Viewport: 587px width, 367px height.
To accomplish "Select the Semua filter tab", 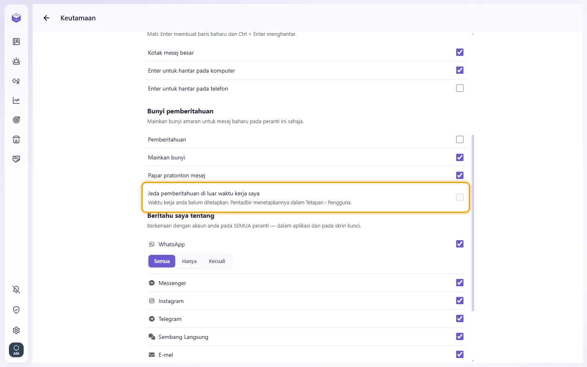I will tap(162, 261).
